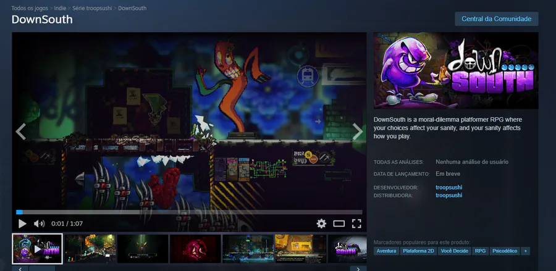Select the yellow dialogue screenshot thumbnail
This screenshot has width=556, height=271.
coord(301,249)
